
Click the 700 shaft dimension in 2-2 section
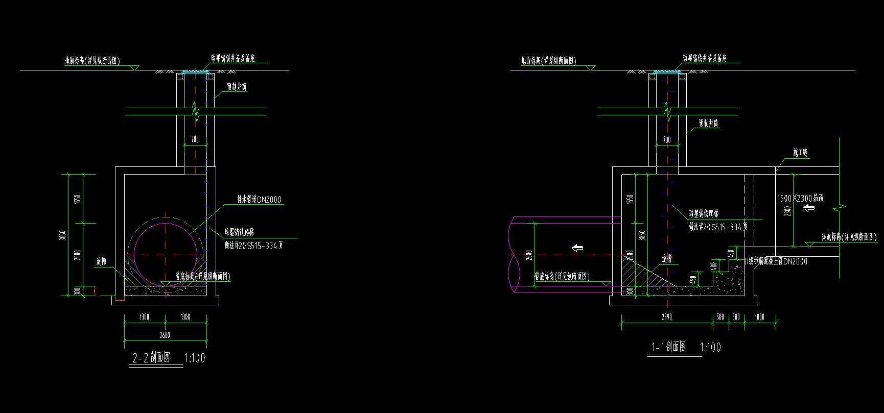tap(195, 139)
